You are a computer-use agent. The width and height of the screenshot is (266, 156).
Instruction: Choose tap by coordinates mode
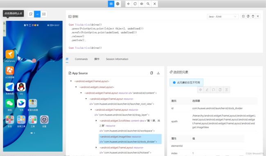pos(44,14)
